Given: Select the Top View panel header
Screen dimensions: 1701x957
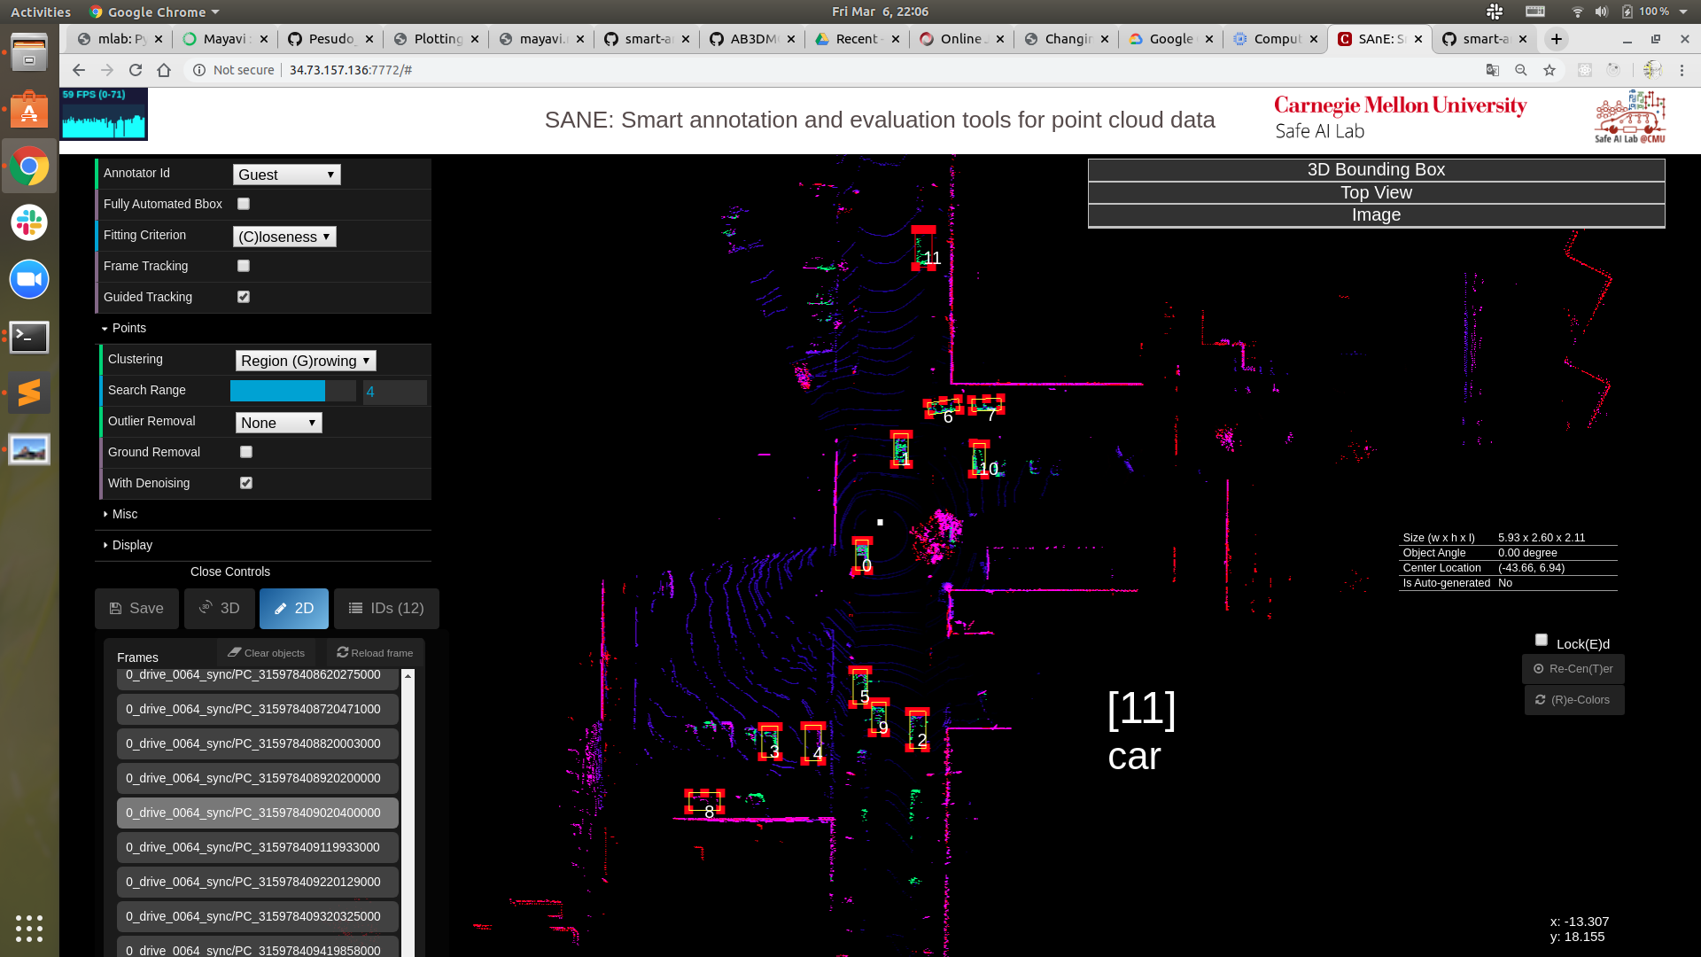Looking at the screenshot, I should tap(1375, 192).
